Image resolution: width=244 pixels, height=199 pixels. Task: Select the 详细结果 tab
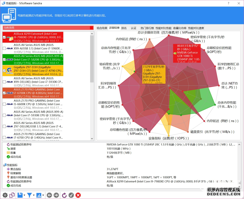click(x=114, y=28)
